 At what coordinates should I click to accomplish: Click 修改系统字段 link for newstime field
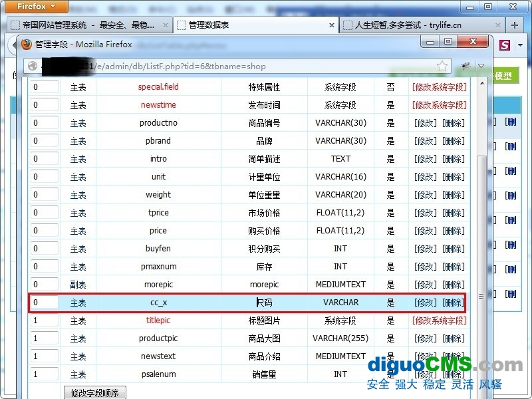coord(438,104)
